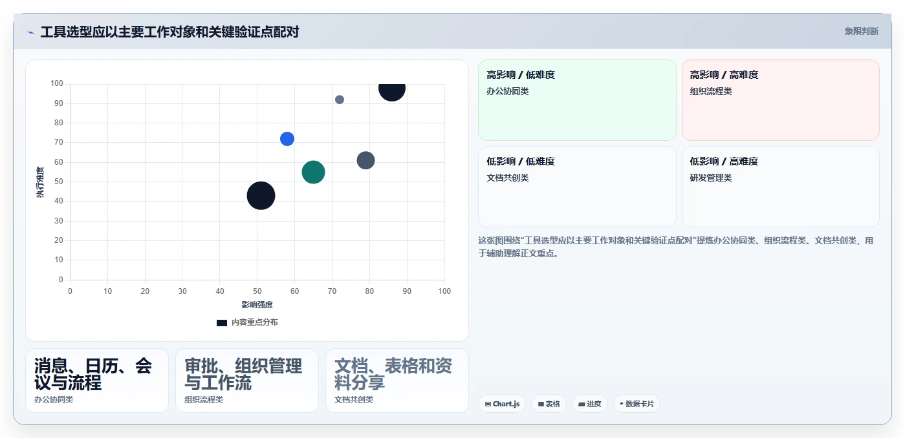Click the 进度 chip
The width and height of the screenshot is (905, 438).
590,404
